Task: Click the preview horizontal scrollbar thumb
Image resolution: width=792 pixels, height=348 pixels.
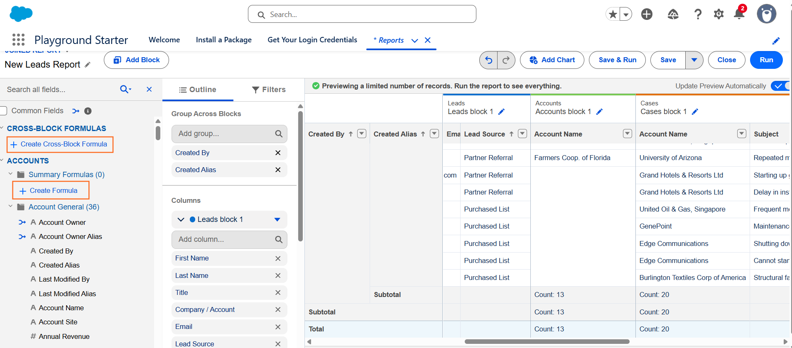Action: (547, 342)
